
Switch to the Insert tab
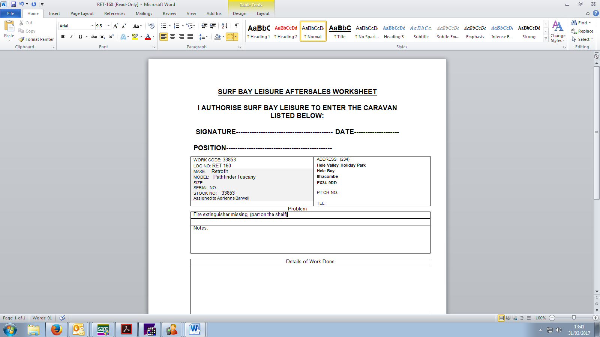[54, 13]
